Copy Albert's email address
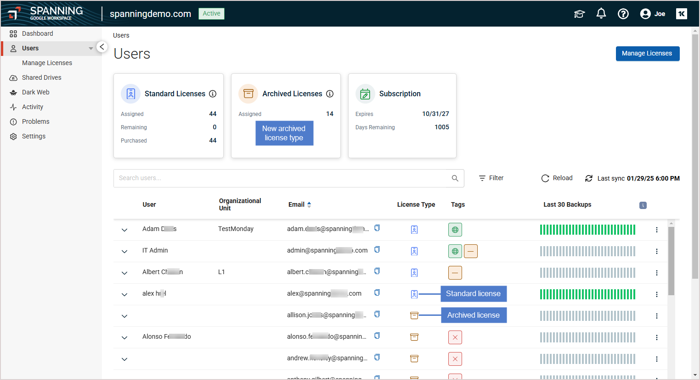This screenshot has width=700, height=380. 377,271
